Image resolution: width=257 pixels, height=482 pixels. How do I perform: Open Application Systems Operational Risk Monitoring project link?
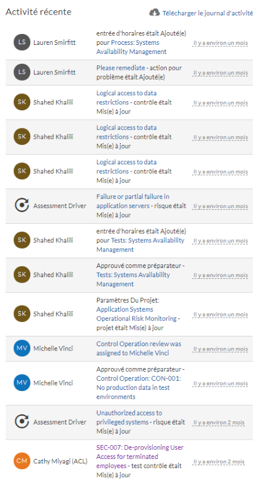pos(136,314)
